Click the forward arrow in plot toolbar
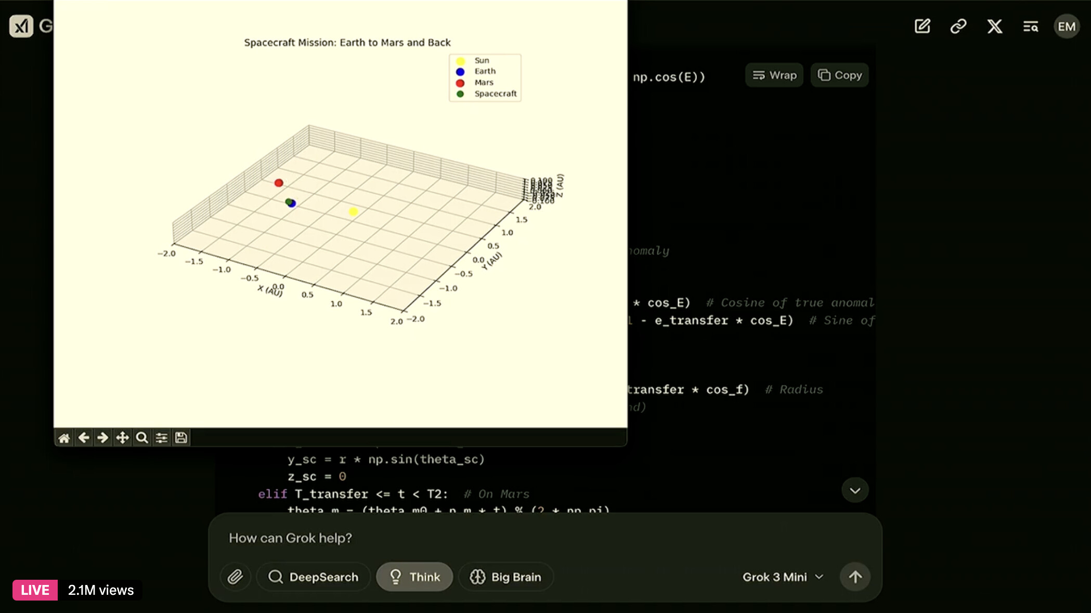This screenshot has height=613, width=1091. coord(103,438)
